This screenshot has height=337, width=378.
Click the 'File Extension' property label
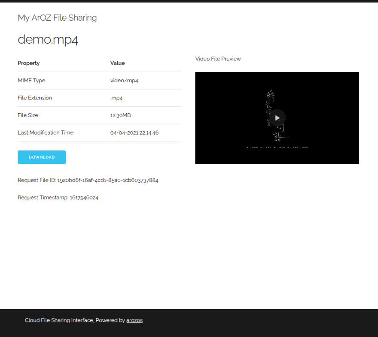coord(35,98)
